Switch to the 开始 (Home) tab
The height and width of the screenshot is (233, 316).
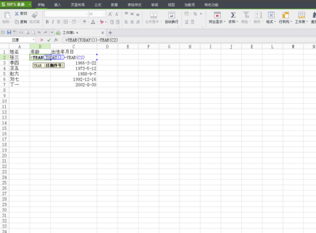point(41,5)
